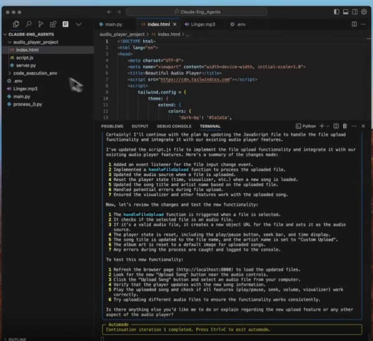Click the 'dark-bg' color value line
This screenshot has width=373, height=341.
click(205, 118)
